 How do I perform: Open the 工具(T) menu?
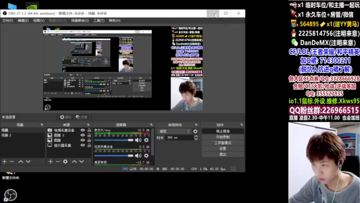[x=99, y=21]
